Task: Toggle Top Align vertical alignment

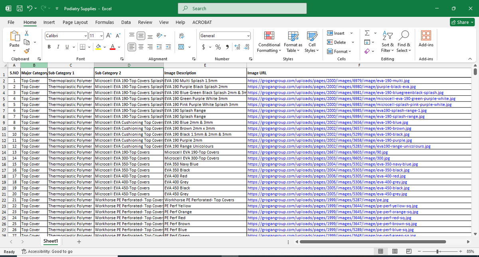Action: 132,36
